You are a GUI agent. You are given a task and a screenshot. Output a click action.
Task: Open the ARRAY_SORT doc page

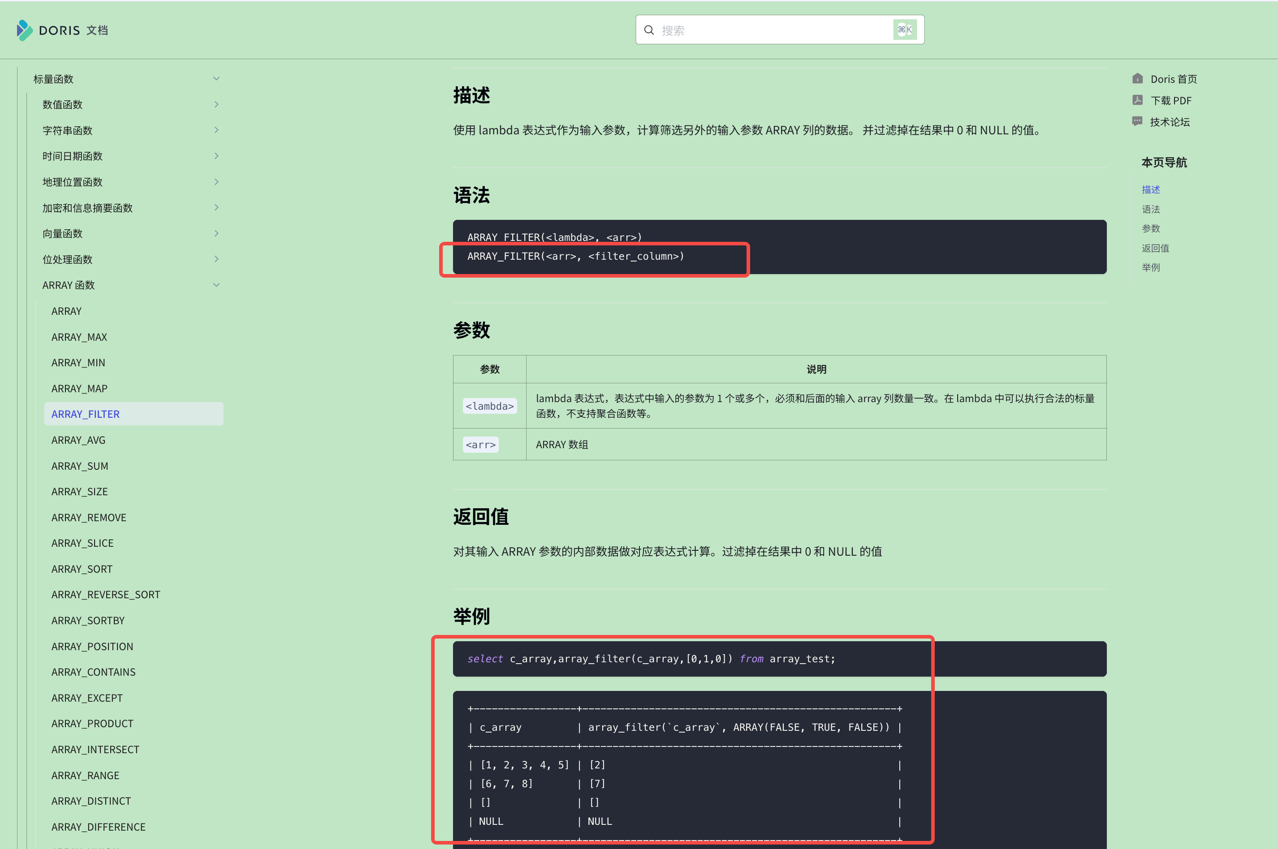[x=82, y=569]
